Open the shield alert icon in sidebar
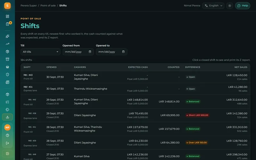 pos(7,75)
